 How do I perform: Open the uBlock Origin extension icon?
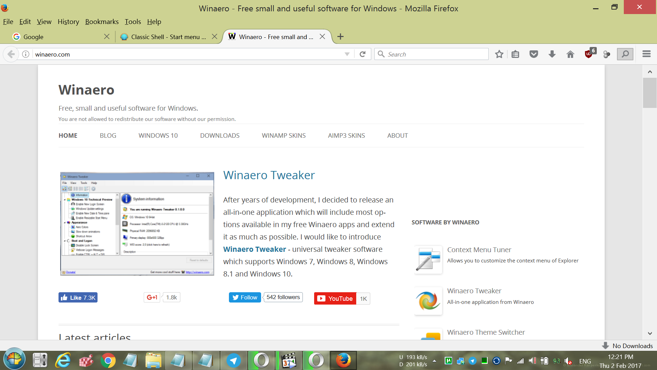click(589, 54)
